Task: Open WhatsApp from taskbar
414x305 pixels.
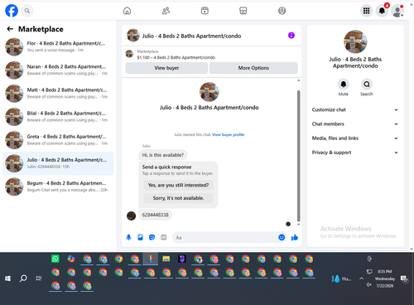Action: click(x=55, y=259)
